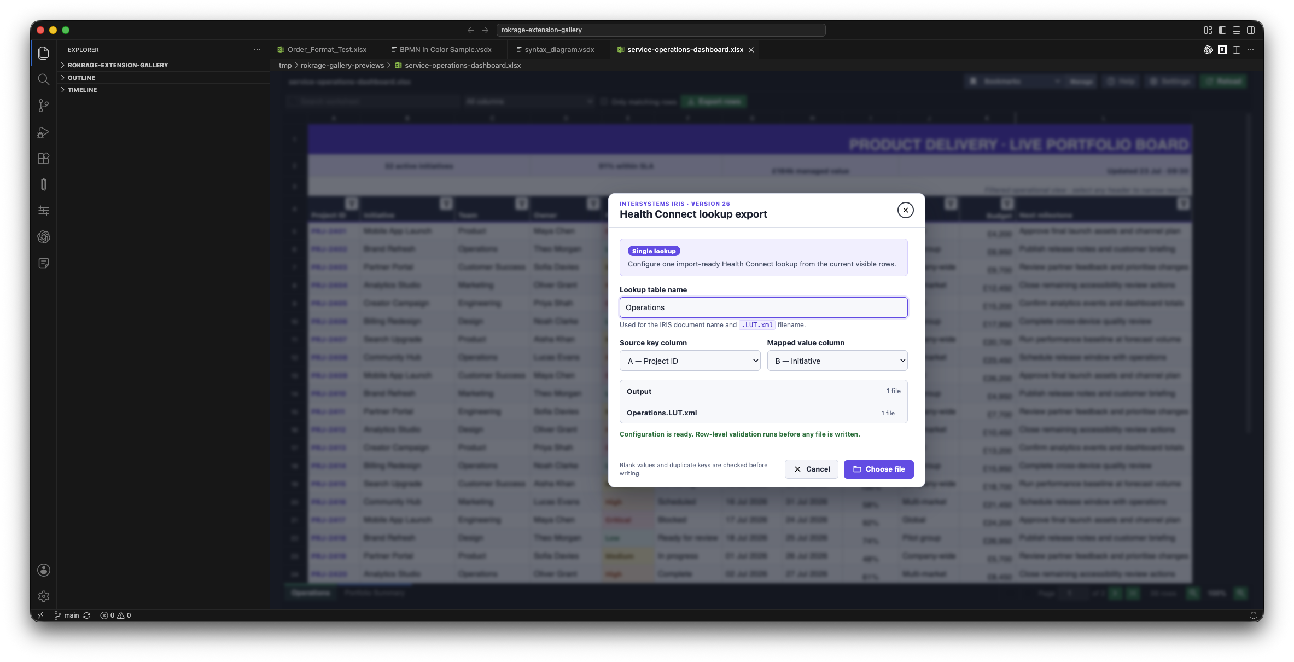
Task: Click the 'Configuration is ready' status message
Action: coord(739,434)
